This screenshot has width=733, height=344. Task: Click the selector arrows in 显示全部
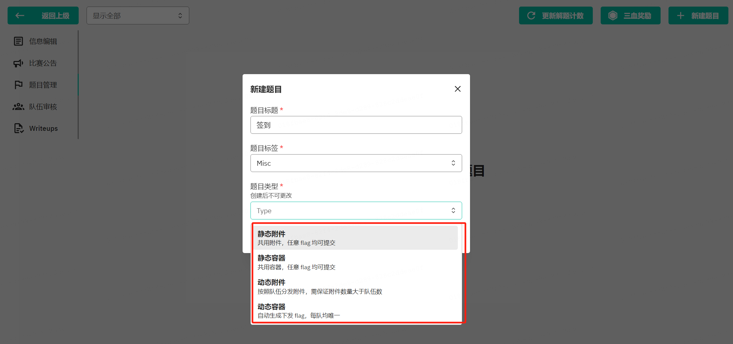pyautogui.click(x=180, y=15)
